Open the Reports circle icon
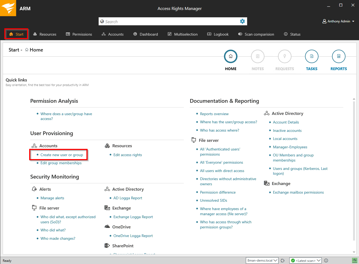 click(x=338, y=56)
